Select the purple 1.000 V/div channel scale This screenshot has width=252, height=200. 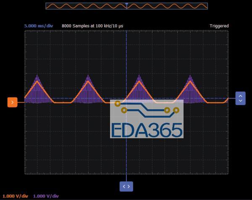46,196
